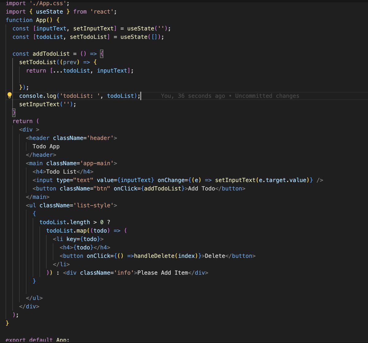
Task: Click 'onClick={addTodoList}' attribute
Action: click(149, 189)
